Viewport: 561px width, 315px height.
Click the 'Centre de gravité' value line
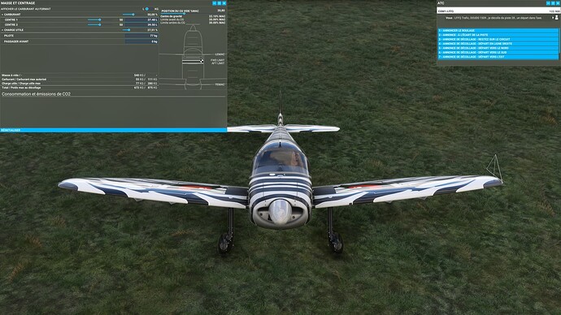pos(193,16)
